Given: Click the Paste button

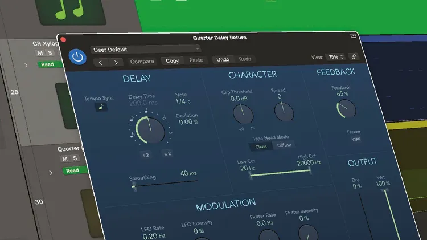Looking at the screenshot, I should (x=196, y=60).
